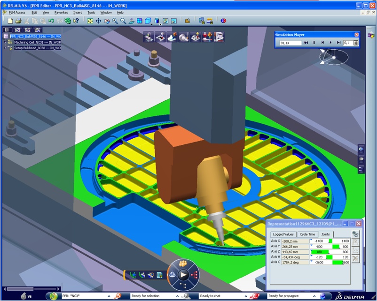Click the Zoom Out magnifier icon

(123, 21)
